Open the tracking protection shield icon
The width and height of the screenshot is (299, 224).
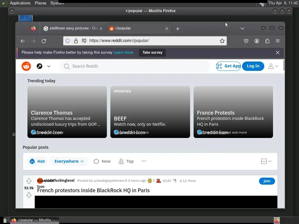pyautogui.click(x=68, y=41)
